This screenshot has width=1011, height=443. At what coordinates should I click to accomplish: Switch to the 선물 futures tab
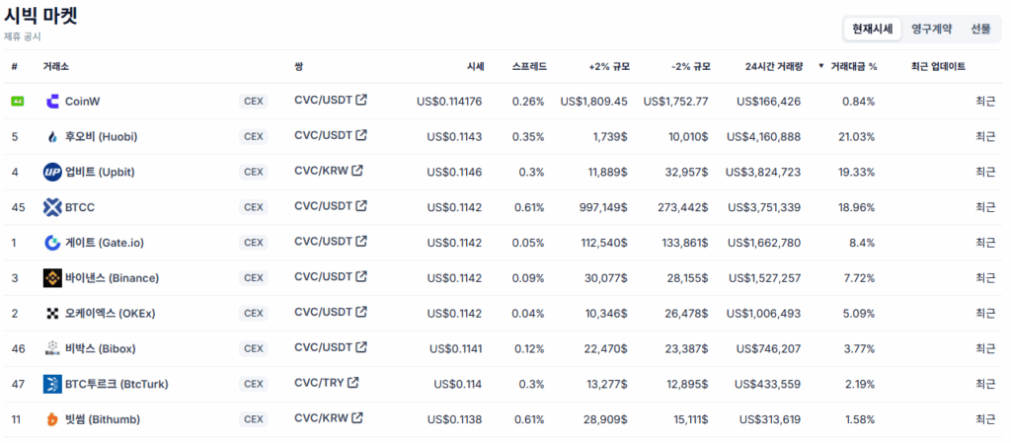(980, 29)
